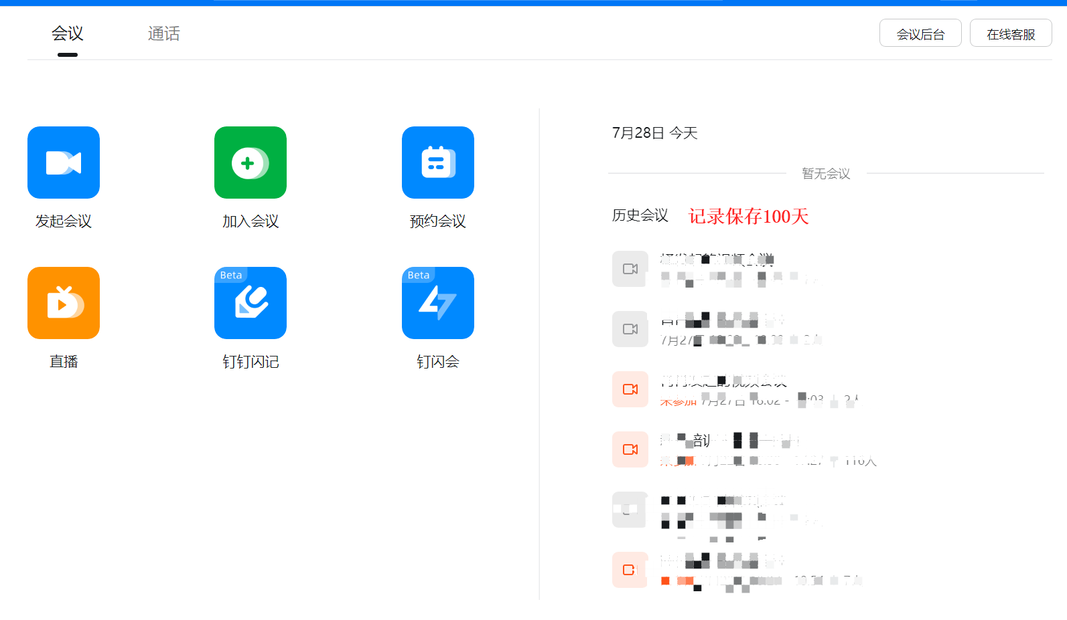
Task: Open the 钉闪会 Beta lightning icon
Action: (x=438, y=303)
